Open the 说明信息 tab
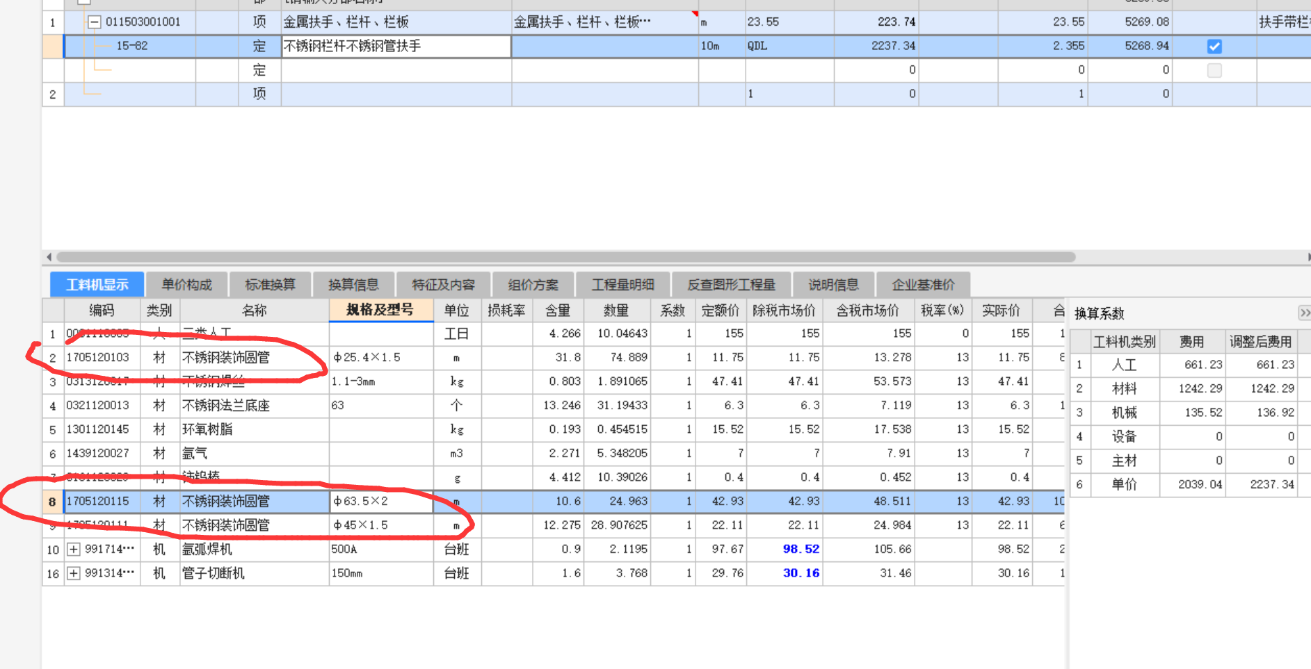Screen dimensions: 1311x669 point(834,285)
